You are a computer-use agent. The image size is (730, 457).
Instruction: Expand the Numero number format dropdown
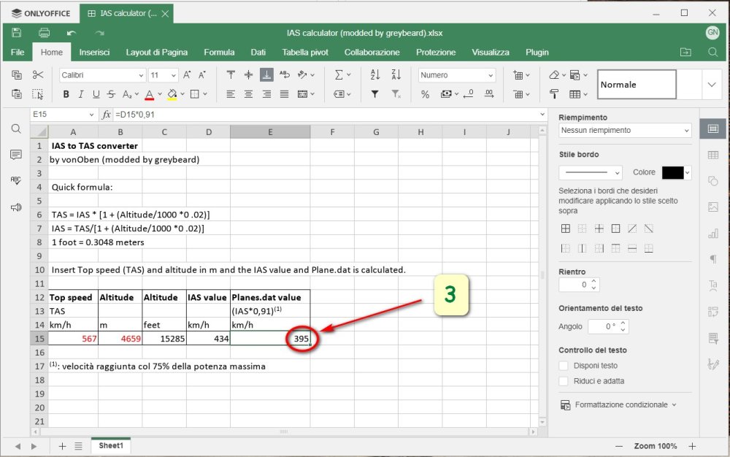(x=457, y=75)
